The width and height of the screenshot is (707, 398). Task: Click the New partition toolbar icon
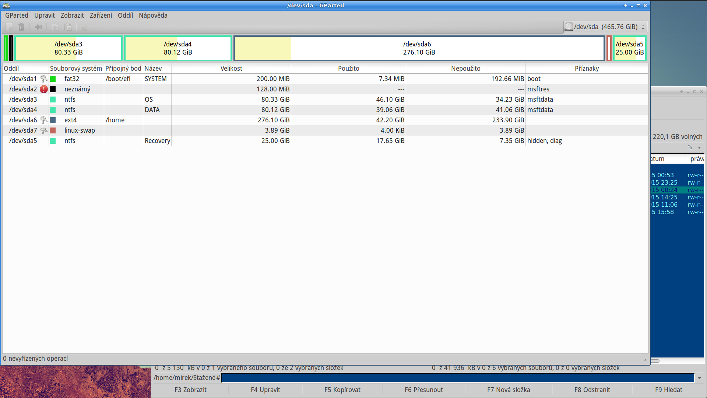(x=9, y=27)
